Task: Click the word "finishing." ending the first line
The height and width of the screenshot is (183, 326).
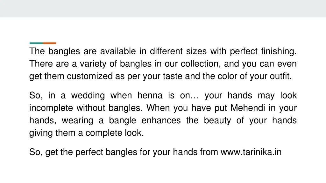Action: click(279, 51)
